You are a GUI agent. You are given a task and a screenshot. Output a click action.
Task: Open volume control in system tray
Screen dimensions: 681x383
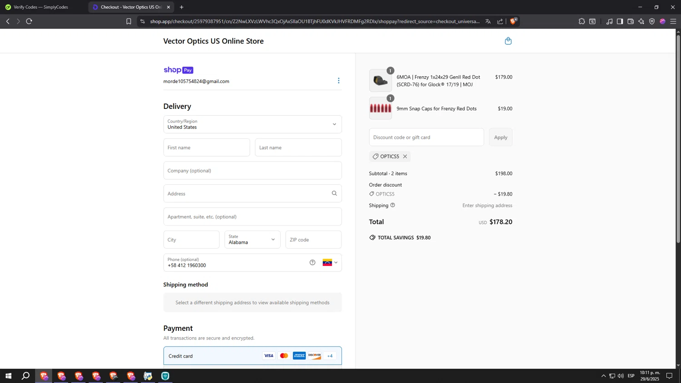pos(621,376)
